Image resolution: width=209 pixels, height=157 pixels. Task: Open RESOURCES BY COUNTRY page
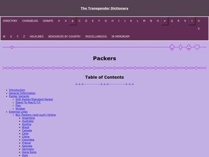coord(64,36)
